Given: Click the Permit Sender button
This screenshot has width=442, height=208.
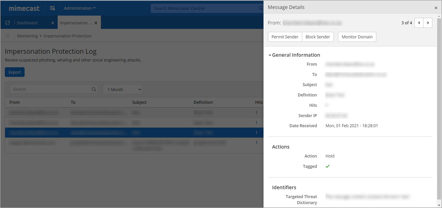Looking at the screenshot, I should coord(285,37).
